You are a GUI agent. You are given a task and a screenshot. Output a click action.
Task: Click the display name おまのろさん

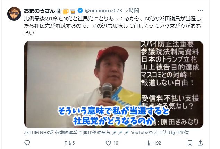click(x=40, y=11)
